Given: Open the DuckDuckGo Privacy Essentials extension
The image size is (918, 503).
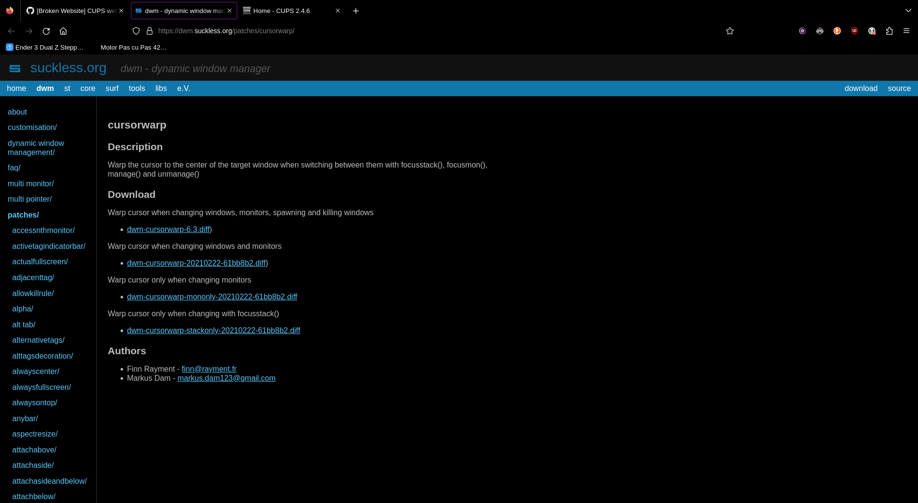Looking at the screenshot, I should 837,31.
